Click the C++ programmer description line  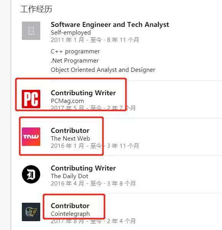point(75,51)
